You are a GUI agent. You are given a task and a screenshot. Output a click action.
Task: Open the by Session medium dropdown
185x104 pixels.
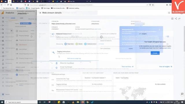pos(99,78)
